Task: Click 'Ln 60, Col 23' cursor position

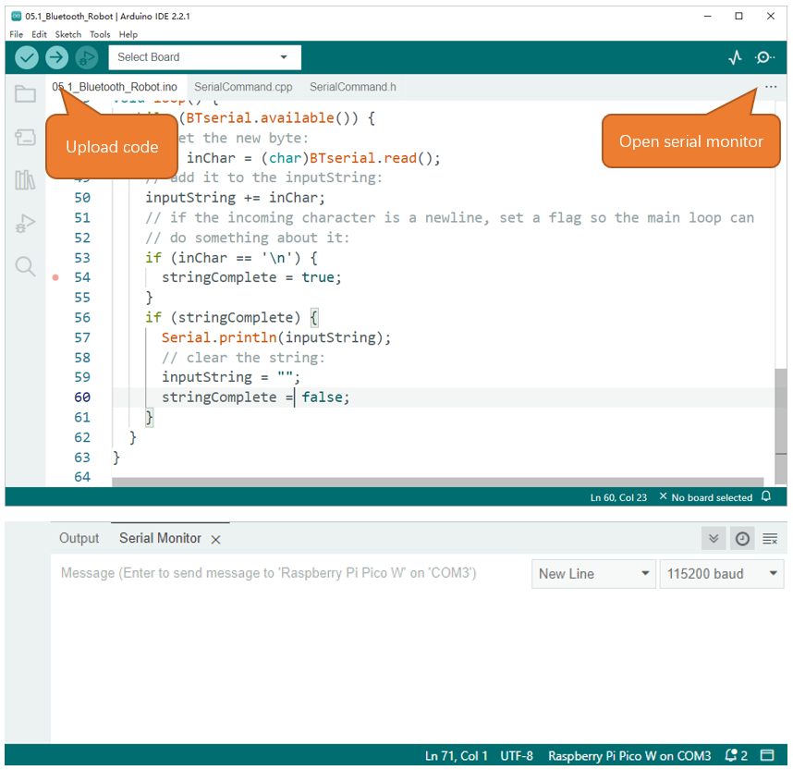Action: pyautogui.click(x=618, y=497)
